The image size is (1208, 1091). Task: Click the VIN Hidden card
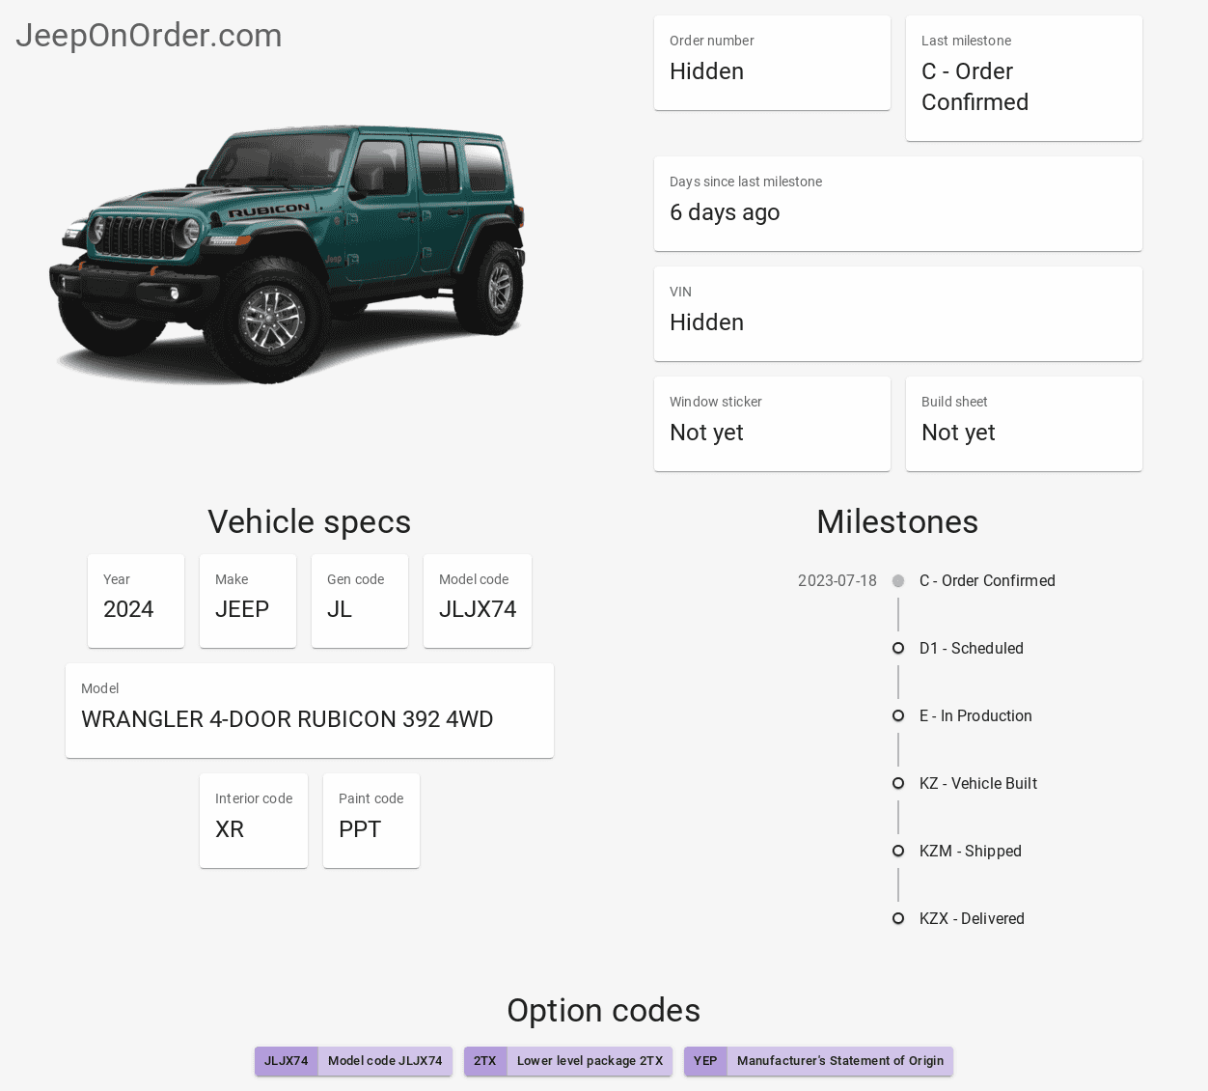tap(898, 314)
